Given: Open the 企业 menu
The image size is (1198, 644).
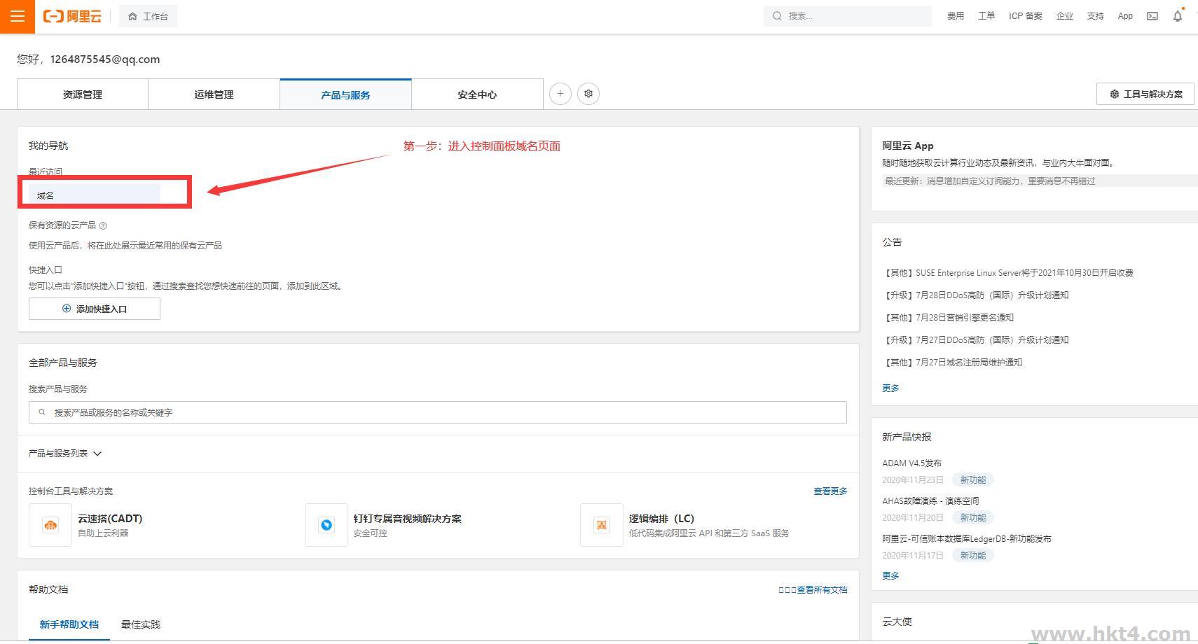Looking at the screenshot, I should 1065,16.
